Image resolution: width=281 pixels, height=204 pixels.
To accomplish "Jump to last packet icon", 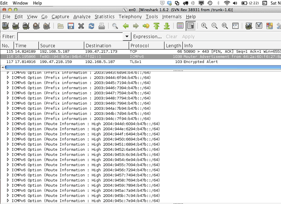I will [167, 26].
